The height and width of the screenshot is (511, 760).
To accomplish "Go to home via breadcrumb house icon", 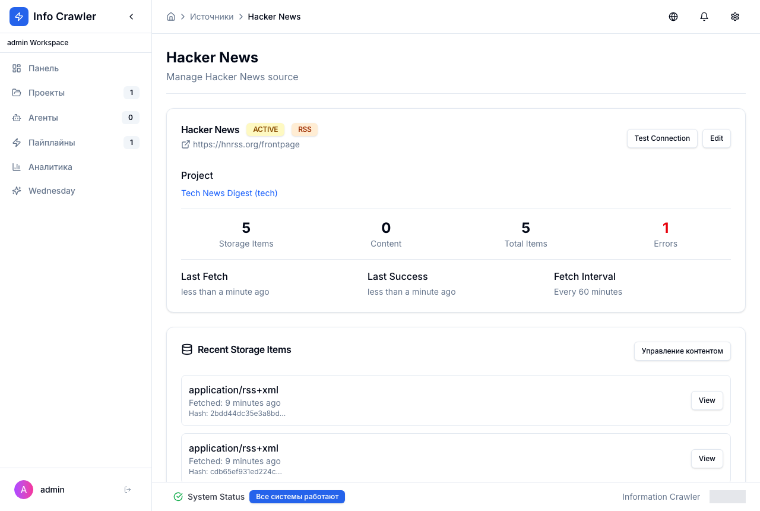I will 171,17.
